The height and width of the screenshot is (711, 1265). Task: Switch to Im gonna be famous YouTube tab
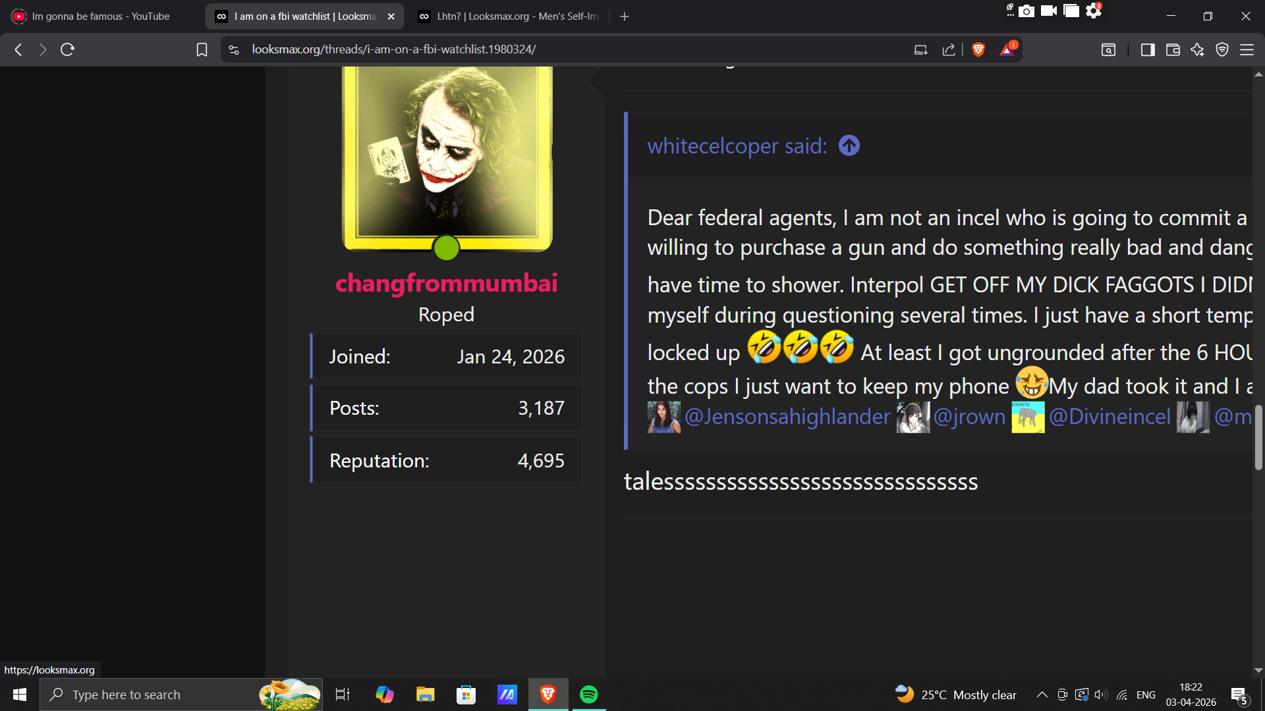click(100, 16)
